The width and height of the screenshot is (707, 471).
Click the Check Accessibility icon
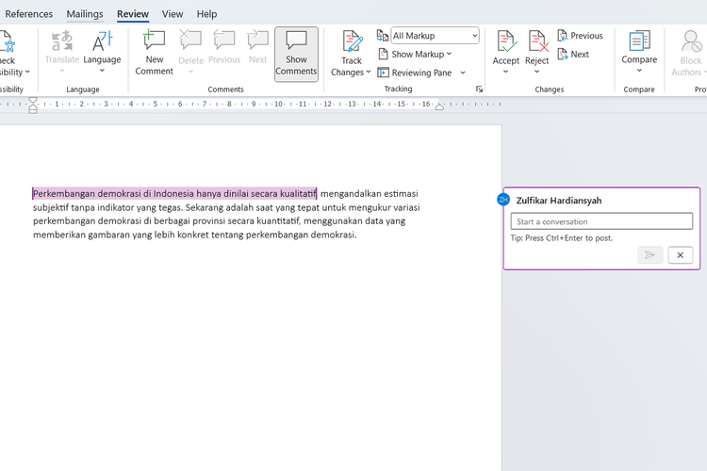pyautogui.click(x=8, y=41)
